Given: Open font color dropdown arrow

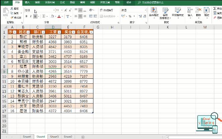Looking at the screenshot, I should pos(62,16).
